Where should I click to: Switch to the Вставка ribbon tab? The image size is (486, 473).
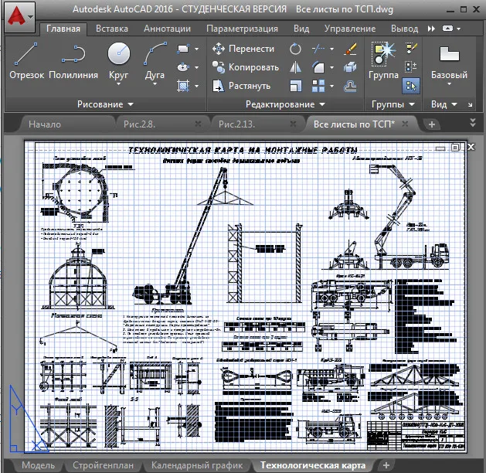[112, 29]
